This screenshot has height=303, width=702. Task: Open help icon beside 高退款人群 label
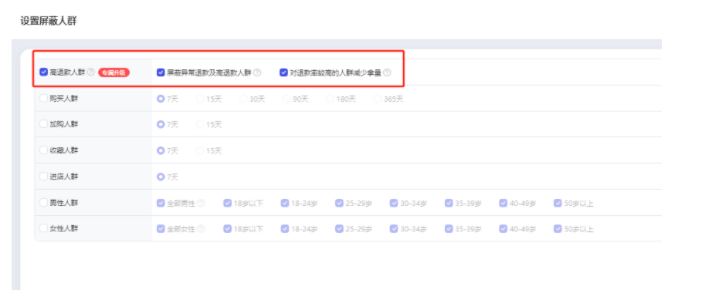click(91, 72)
